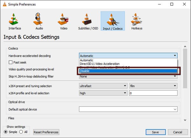
Task: Click the Reset Preferences button
Action: coord(46,132)
